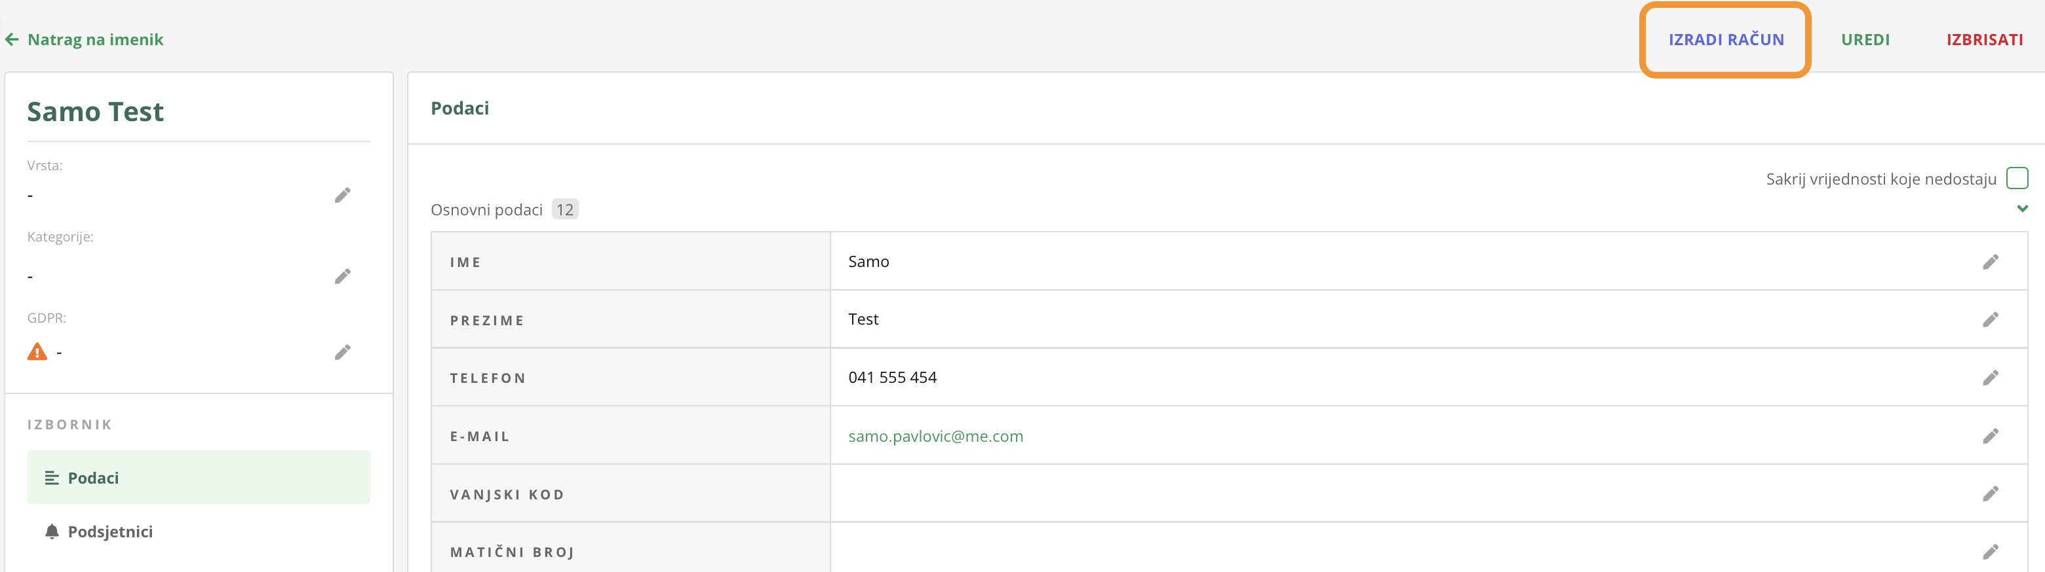The width and height of the screenshot is (2045, 572).
Task: Edit the Matični broj pencil icon
Action: click(x=1990, y=552)
